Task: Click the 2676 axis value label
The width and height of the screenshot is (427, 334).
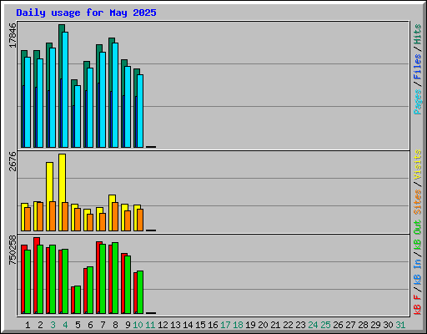Action: (13, 161)
